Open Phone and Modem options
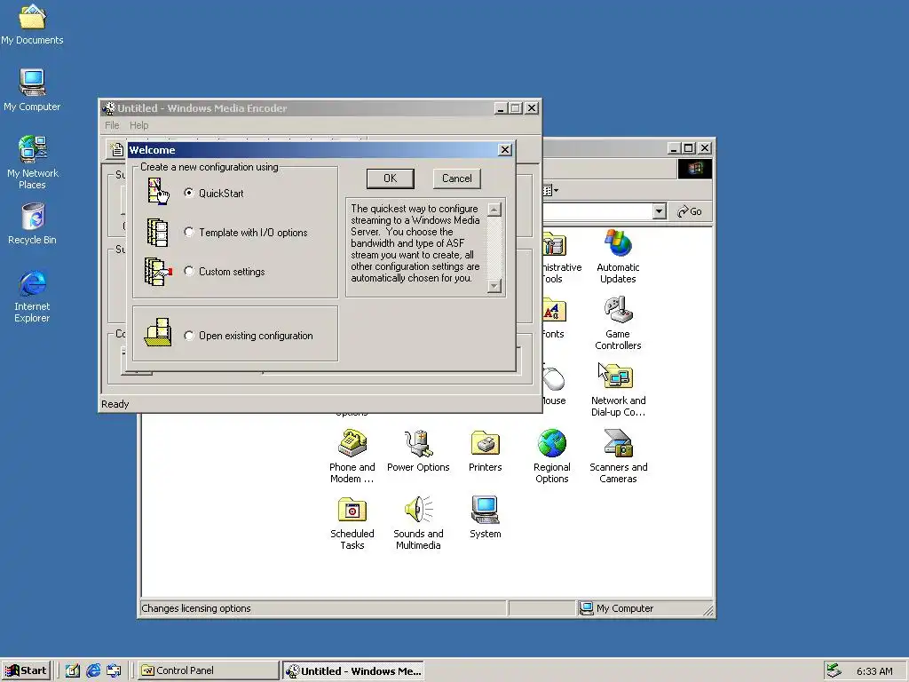 pos(352,456)
